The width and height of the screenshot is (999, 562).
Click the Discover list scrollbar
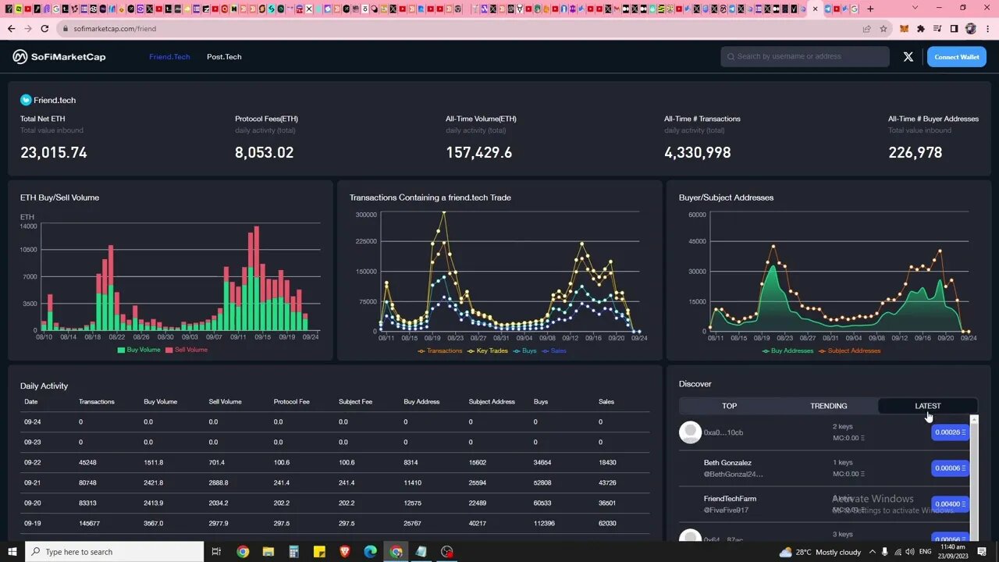[x=973, y=478]
